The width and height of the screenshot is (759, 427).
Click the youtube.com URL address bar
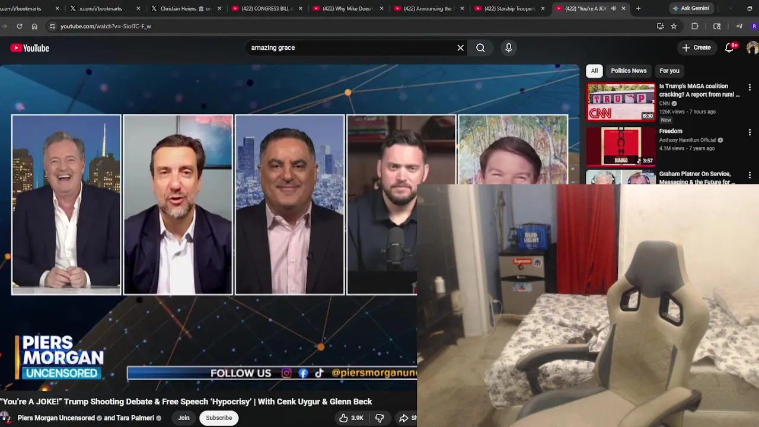[350, 26]
